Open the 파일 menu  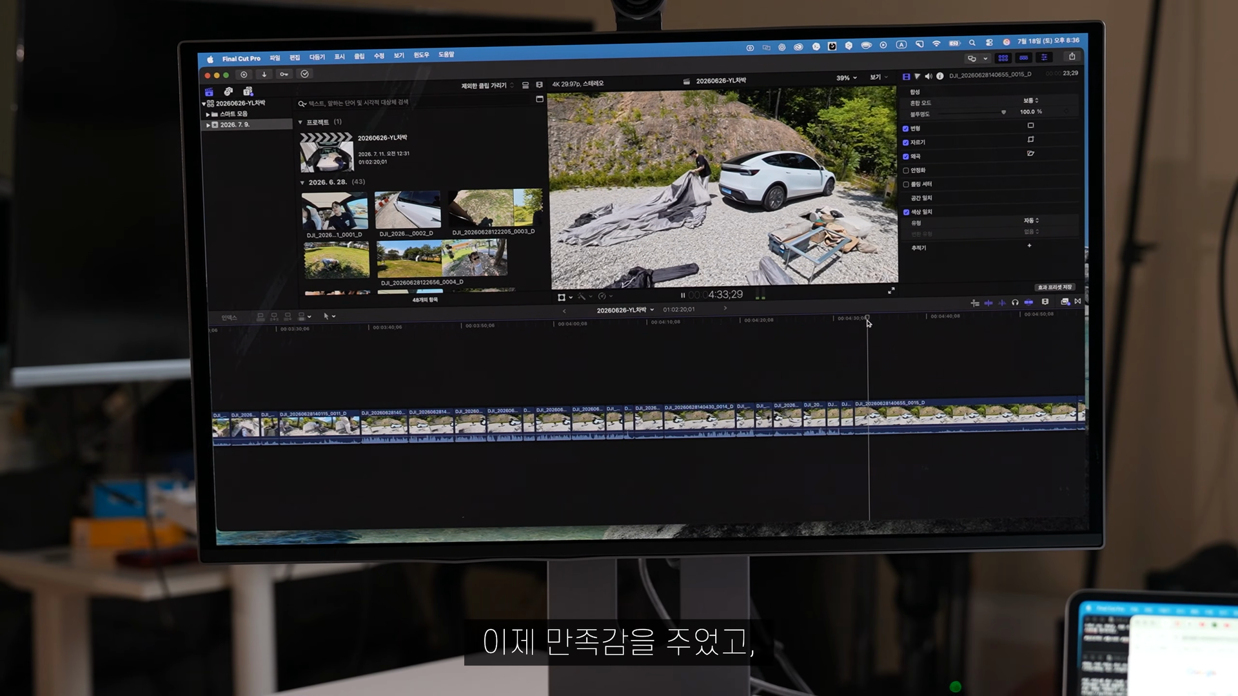[x=275, y=58]
